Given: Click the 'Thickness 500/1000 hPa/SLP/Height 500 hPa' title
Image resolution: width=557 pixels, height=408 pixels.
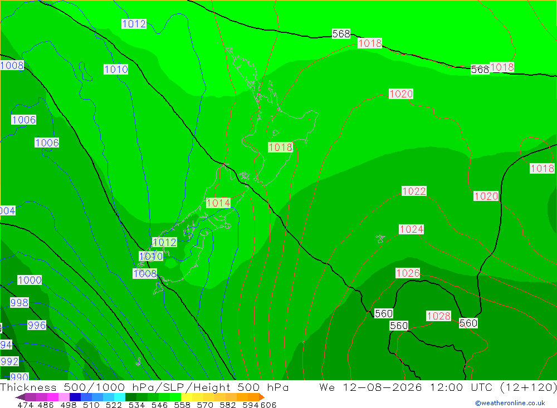Looking at the screenshot, I should click(x=144, y=387).
